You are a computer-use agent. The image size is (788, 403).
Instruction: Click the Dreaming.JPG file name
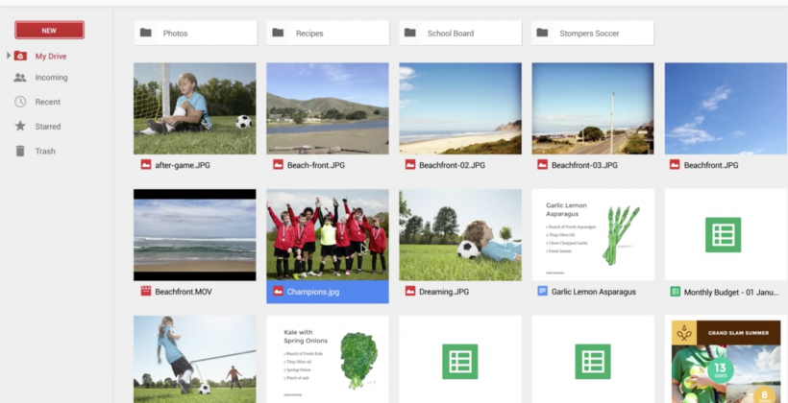point(443,291)
